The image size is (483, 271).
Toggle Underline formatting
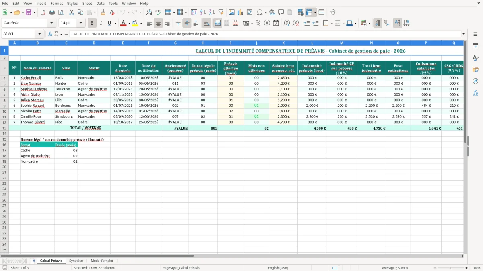click(109, 23)
